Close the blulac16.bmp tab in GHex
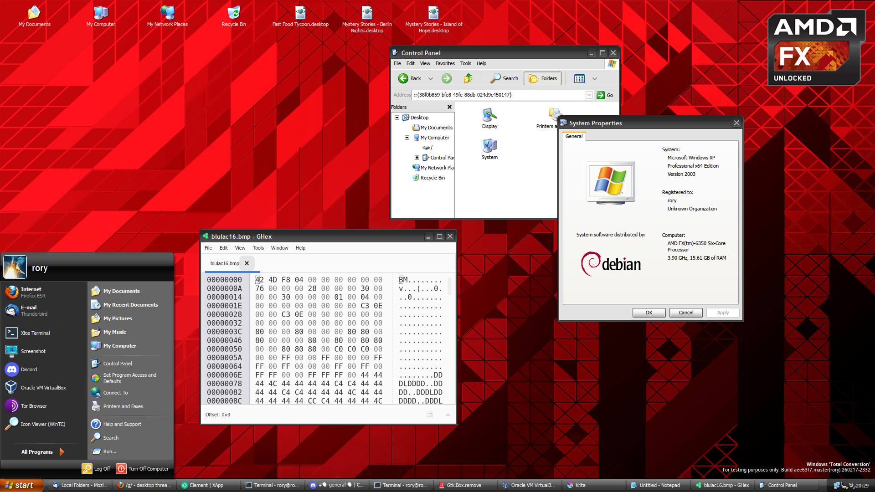Screen dimensions: 875x492 pos(247,263)
